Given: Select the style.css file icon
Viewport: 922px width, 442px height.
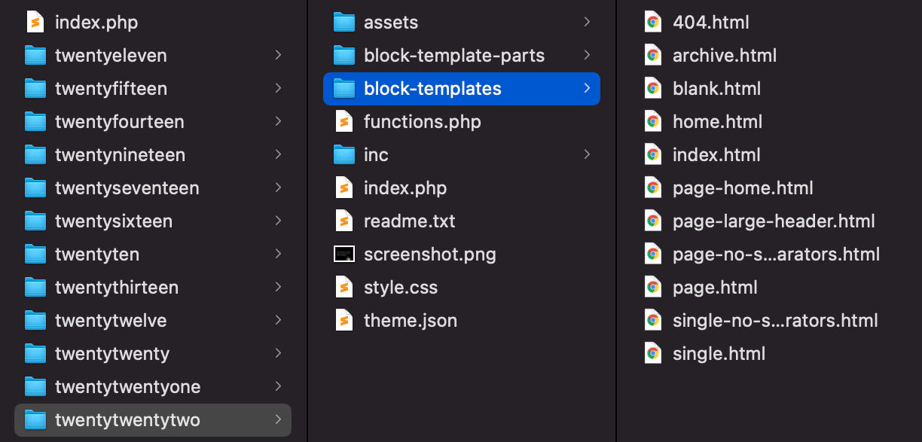Looking at the screenshot, I should (344, 287).
